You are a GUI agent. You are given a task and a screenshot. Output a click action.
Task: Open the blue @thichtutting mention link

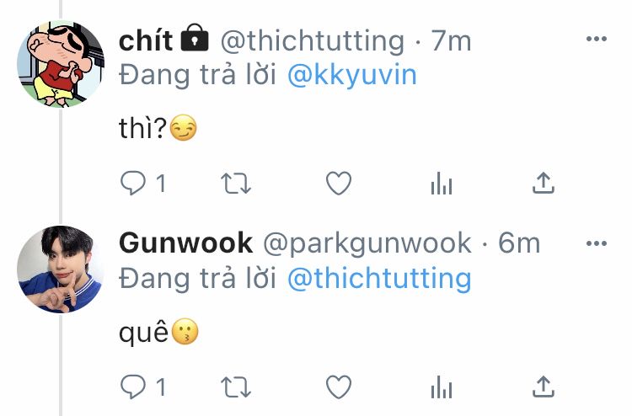[x=379, y=279]
